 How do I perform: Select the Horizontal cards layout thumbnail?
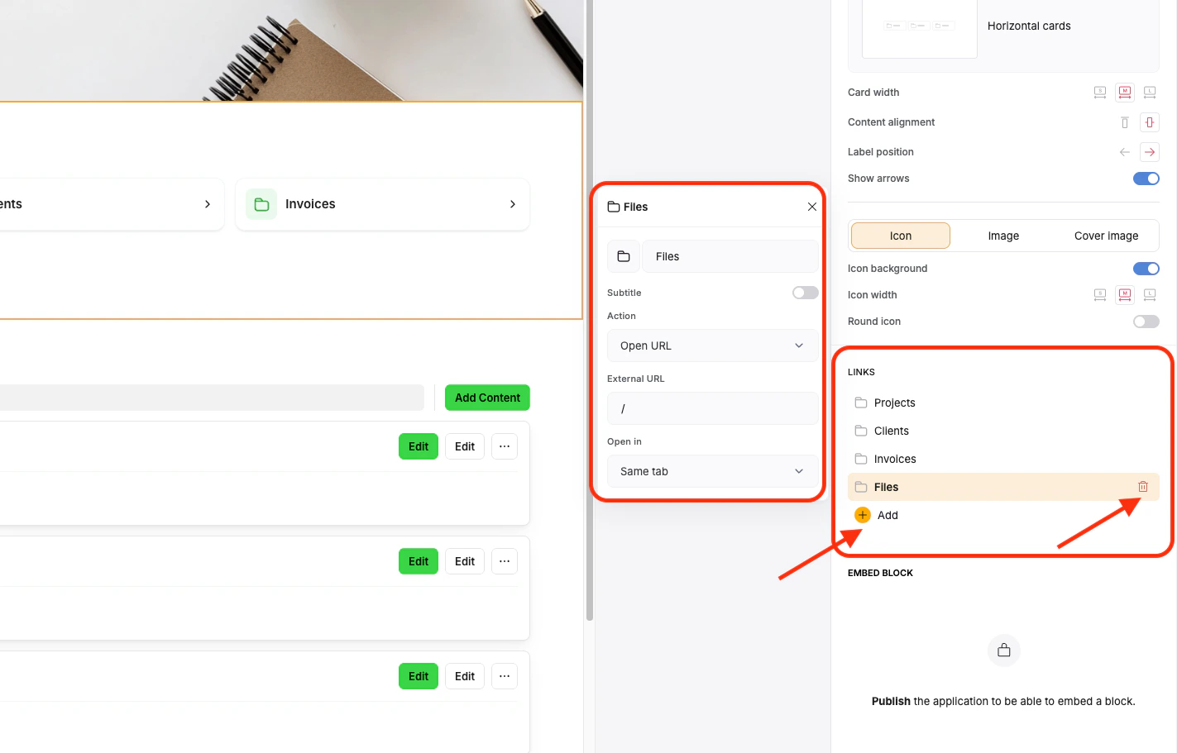click(920, 28)
